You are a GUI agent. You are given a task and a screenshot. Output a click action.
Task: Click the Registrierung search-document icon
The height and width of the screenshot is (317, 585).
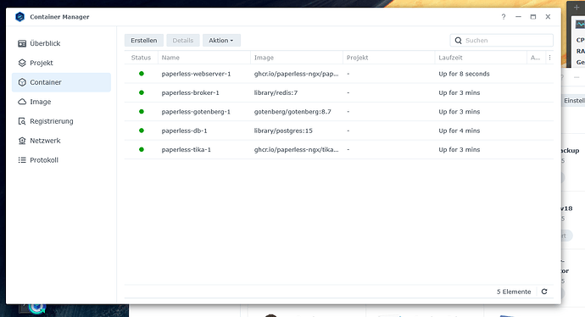[x=22, y=121]
